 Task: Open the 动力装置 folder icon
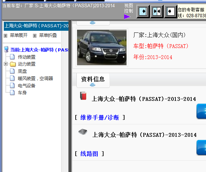click(x=13, y=64)
